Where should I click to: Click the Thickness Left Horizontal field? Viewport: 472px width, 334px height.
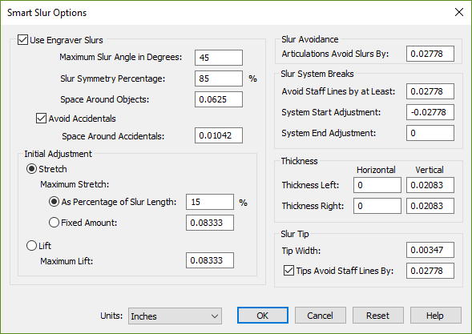(377, 185)
